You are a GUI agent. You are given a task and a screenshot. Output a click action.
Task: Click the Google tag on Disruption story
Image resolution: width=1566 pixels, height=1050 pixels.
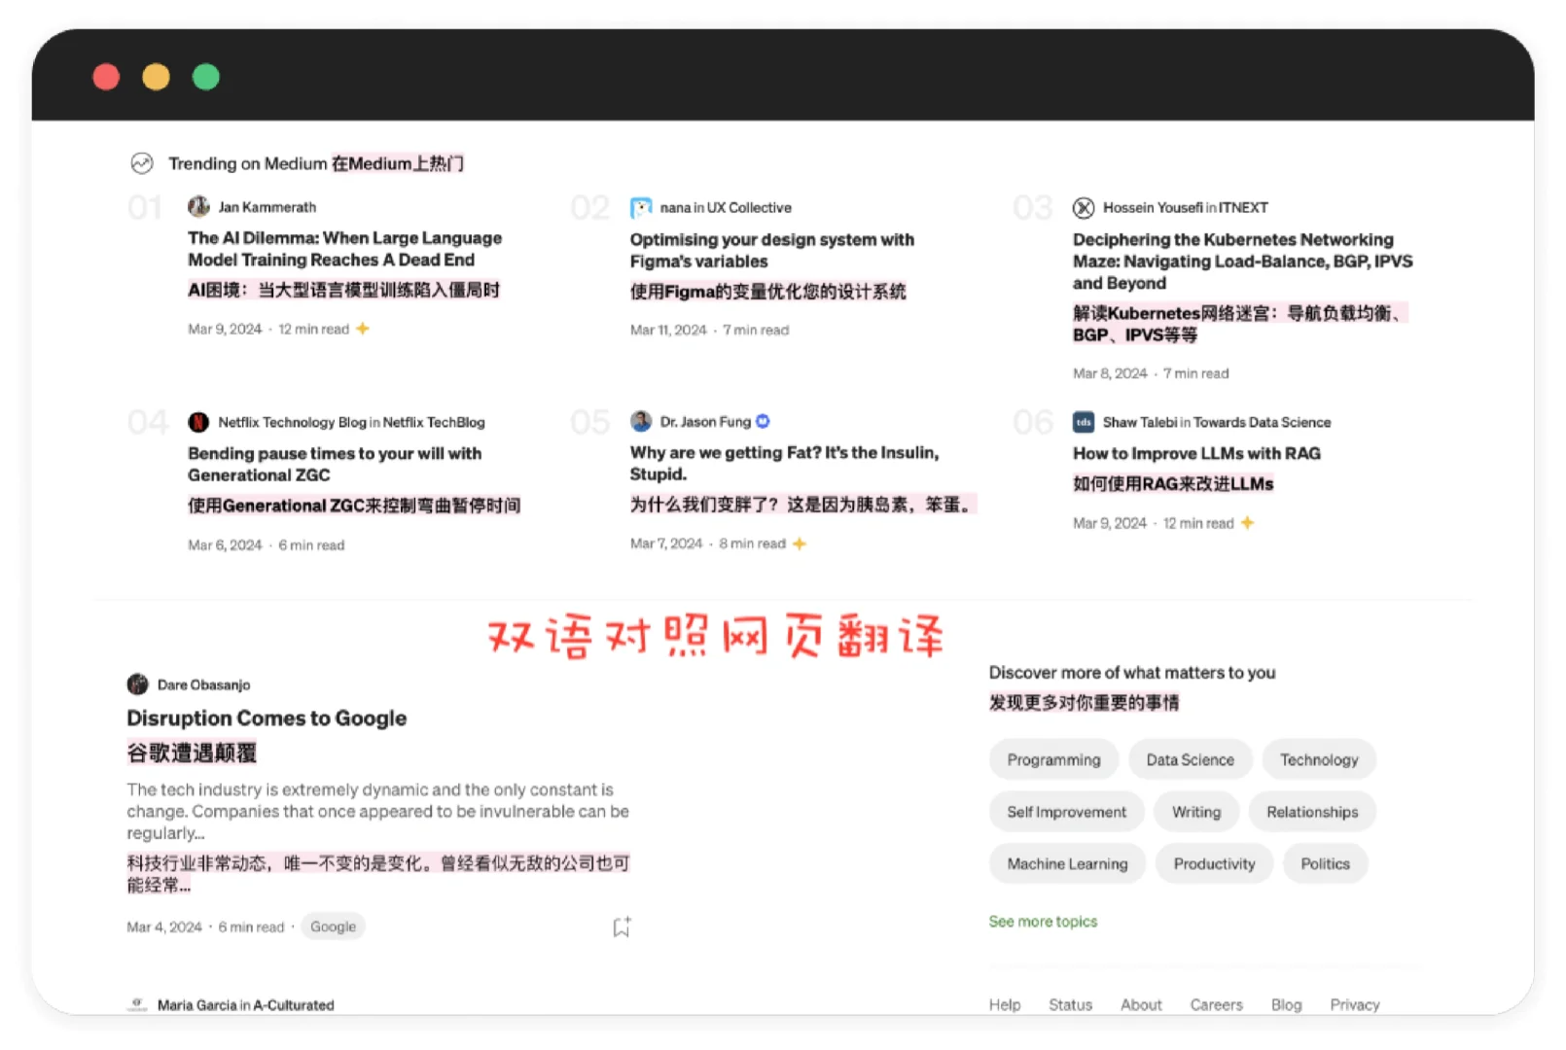(333, 927)
